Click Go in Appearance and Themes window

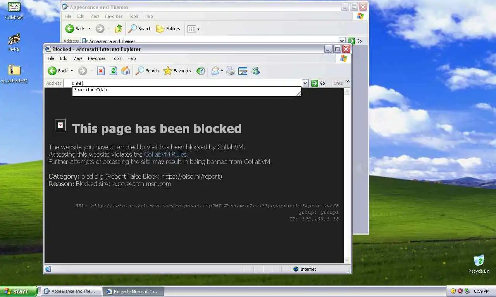[355, 41]
